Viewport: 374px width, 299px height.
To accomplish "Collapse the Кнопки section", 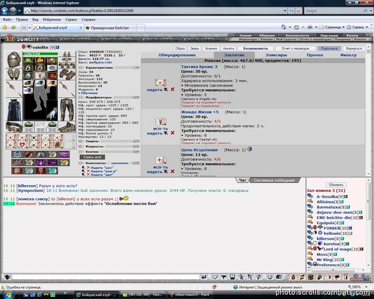I will click(x=80, y=151).
